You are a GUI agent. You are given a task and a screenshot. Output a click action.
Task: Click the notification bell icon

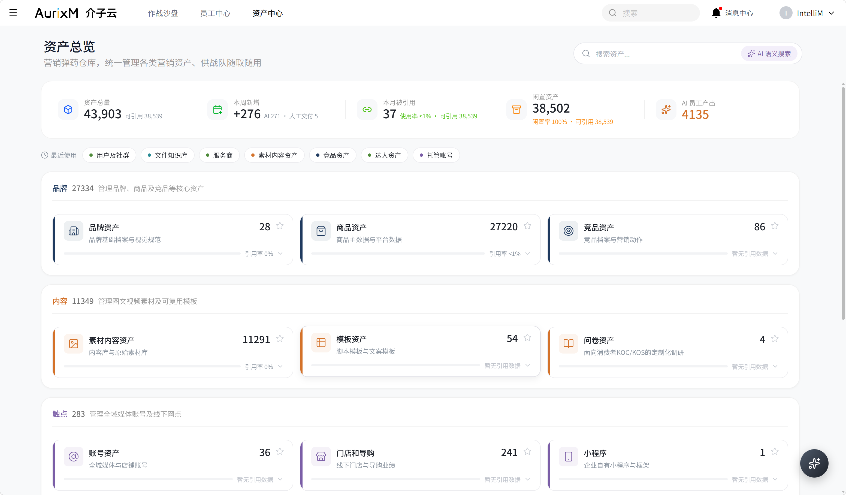coord(716,13)
